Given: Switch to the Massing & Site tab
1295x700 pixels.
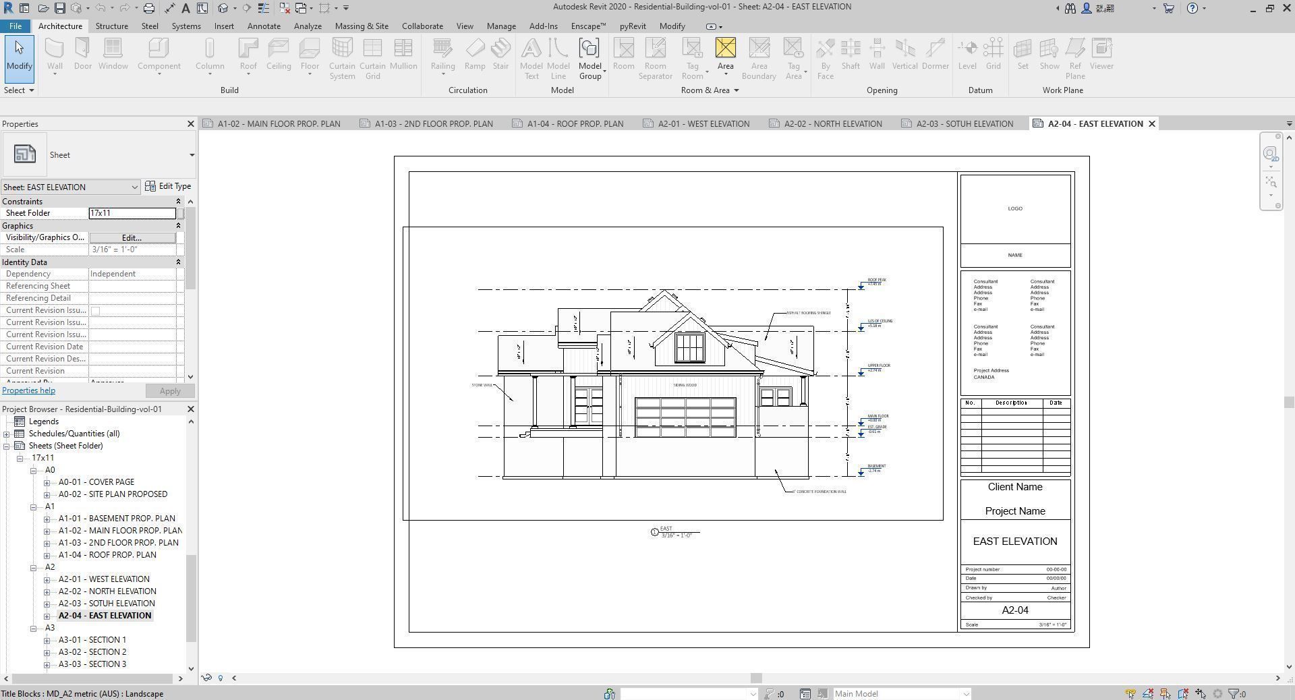Looking at the screenshot, I should [x=362, y=26].
